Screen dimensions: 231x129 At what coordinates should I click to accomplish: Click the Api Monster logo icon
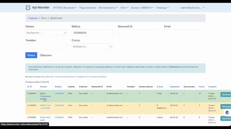[x=28, y=8]
